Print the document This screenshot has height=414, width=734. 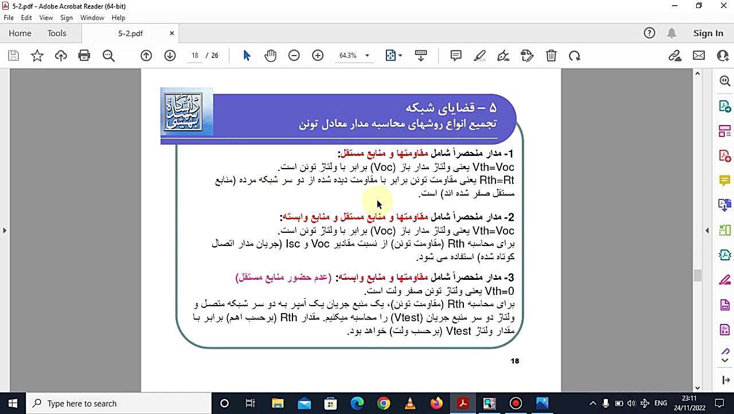[84, 56]
